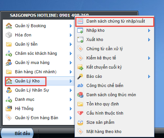Image resolution: width=164 pixels, height=138 pixels.
Task: Open the Danh sách công thức món entry
Action: tap(114, 95)
